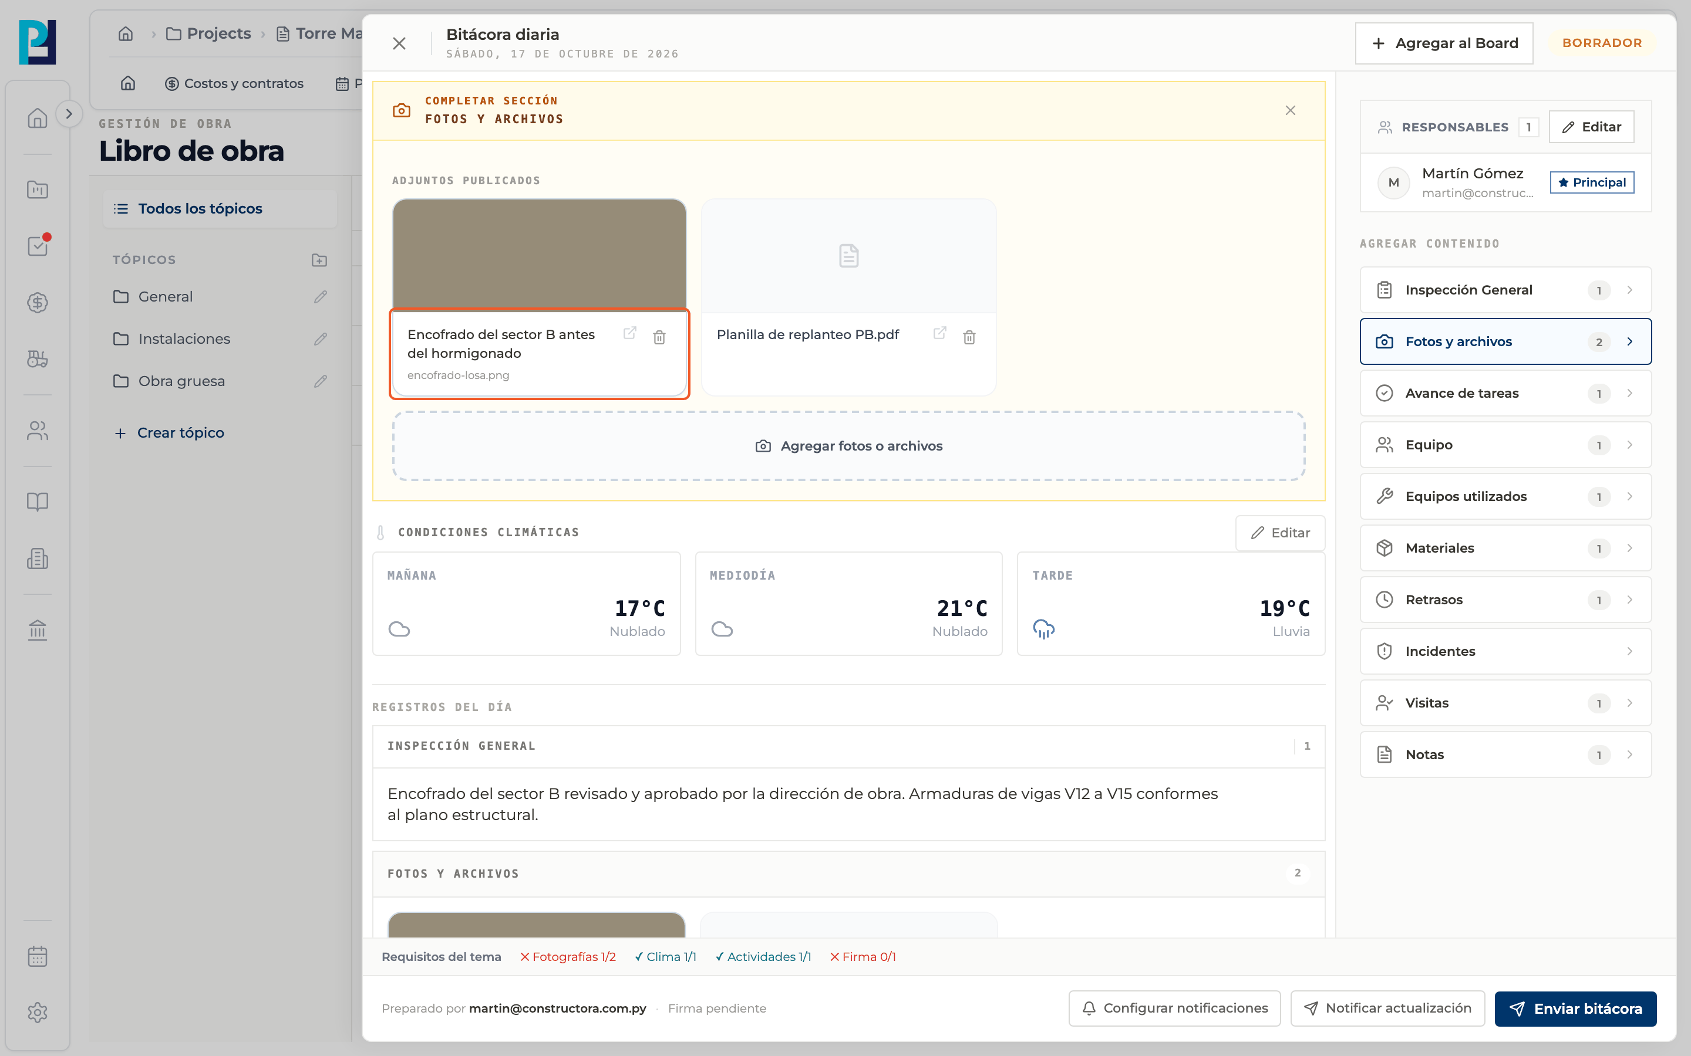Delete the Encofrado del sector B attachment

(659, 337)
